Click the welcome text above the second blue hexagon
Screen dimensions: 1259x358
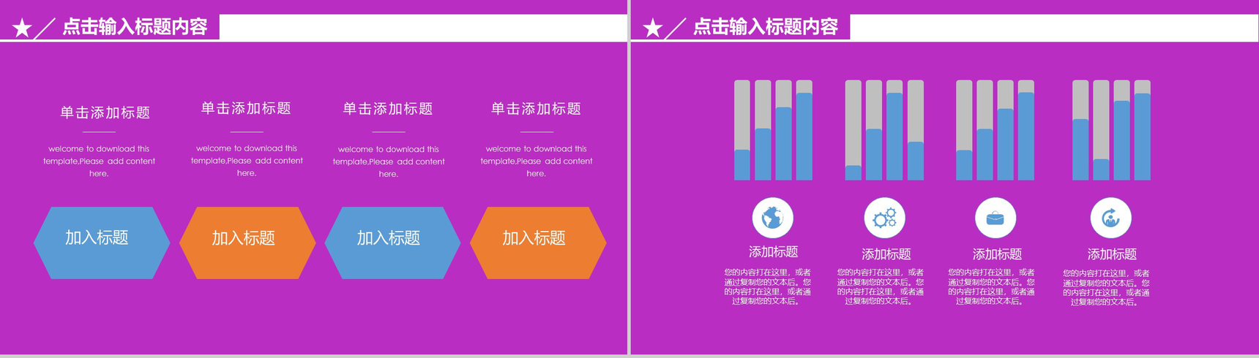point(389,161)
